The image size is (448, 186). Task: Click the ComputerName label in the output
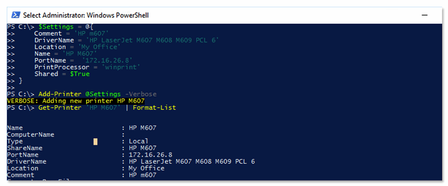pos(30,135)
